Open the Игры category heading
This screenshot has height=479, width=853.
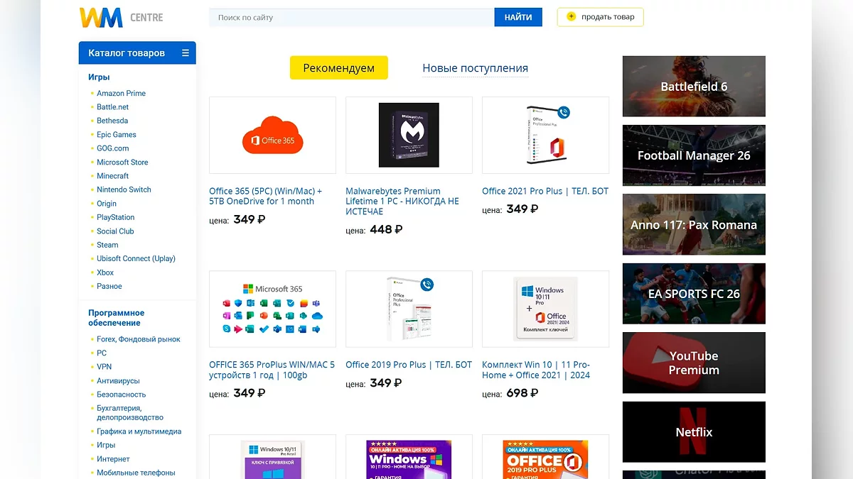pos(99,77)
